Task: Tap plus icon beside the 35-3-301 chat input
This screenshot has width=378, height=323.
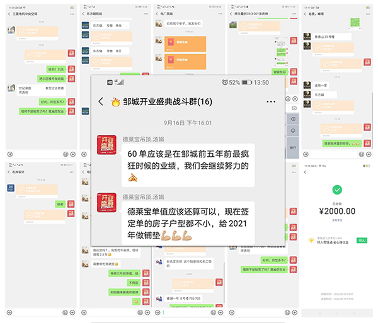Action: pyautogui.click(x=295, y=99)
